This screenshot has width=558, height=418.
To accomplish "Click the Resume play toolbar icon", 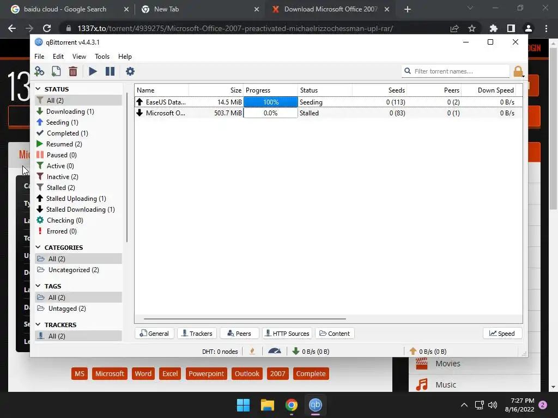I will tap(93, 71).
